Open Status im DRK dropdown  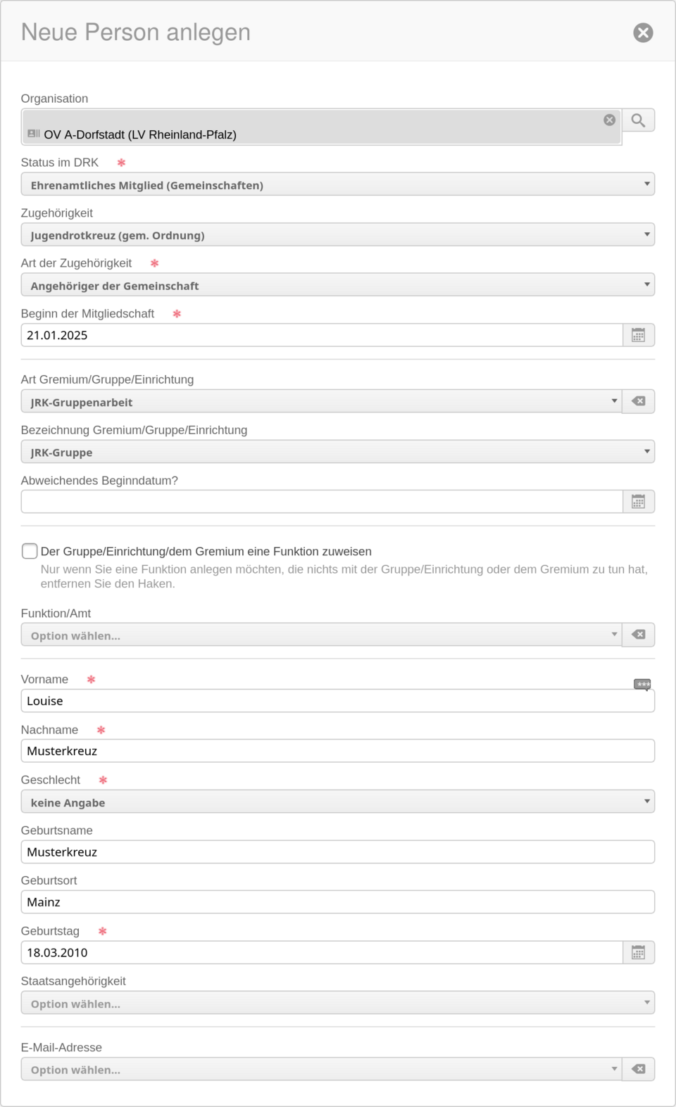click(x=338, y=184)
